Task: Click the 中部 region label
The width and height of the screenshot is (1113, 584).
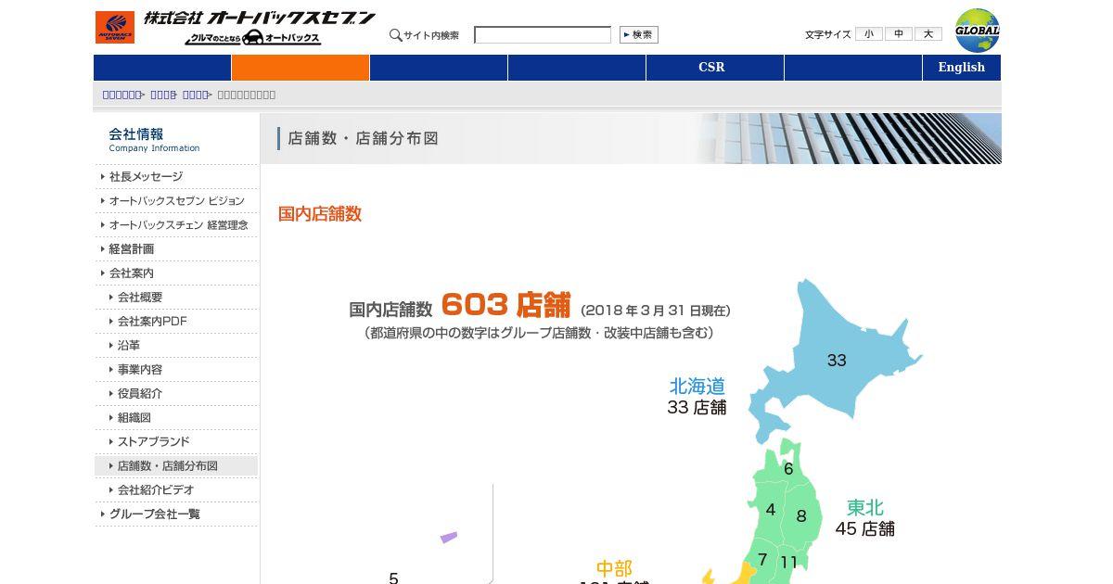Action: pyautogui.click(x=614, y=568)
